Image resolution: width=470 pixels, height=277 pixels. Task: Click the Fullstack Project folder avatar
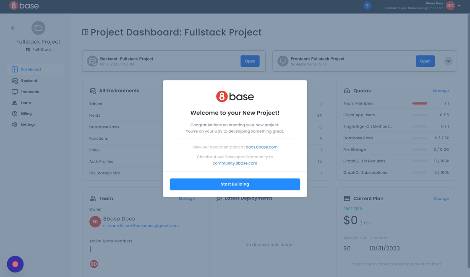38,28
